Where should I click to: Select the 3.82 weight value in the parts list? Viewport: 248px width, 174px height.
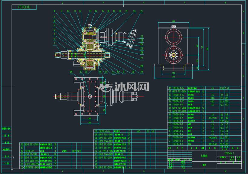(x=222, y=121)
